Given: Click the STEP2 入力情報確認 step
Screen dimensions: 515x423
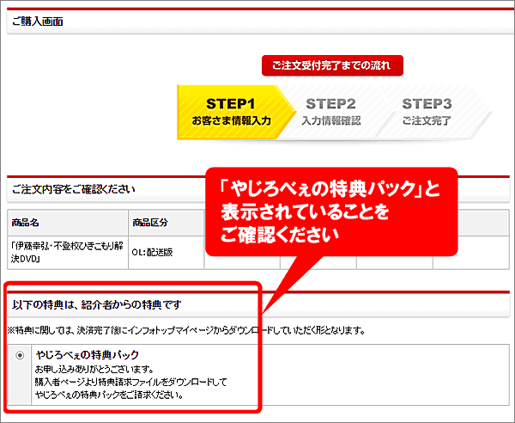Looking at the screenshot, I should coord(330,112).
